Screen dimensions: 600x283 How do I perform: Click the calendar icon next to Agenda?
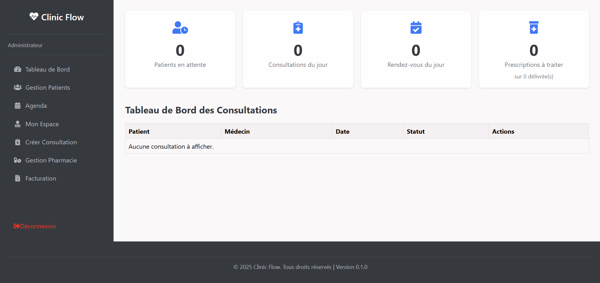(x=18, y=106)
